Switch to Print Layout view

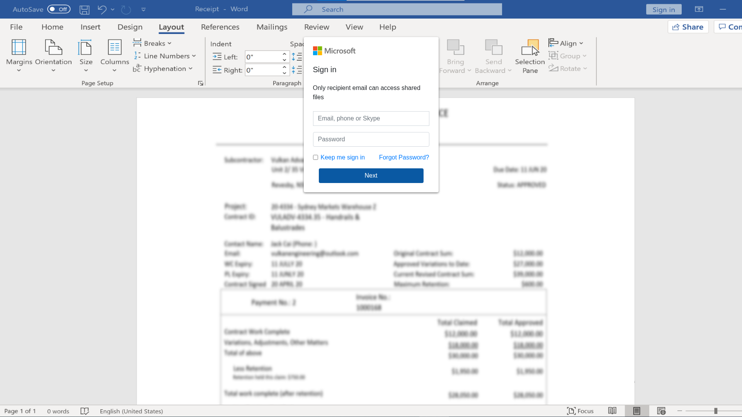point(636,411)
